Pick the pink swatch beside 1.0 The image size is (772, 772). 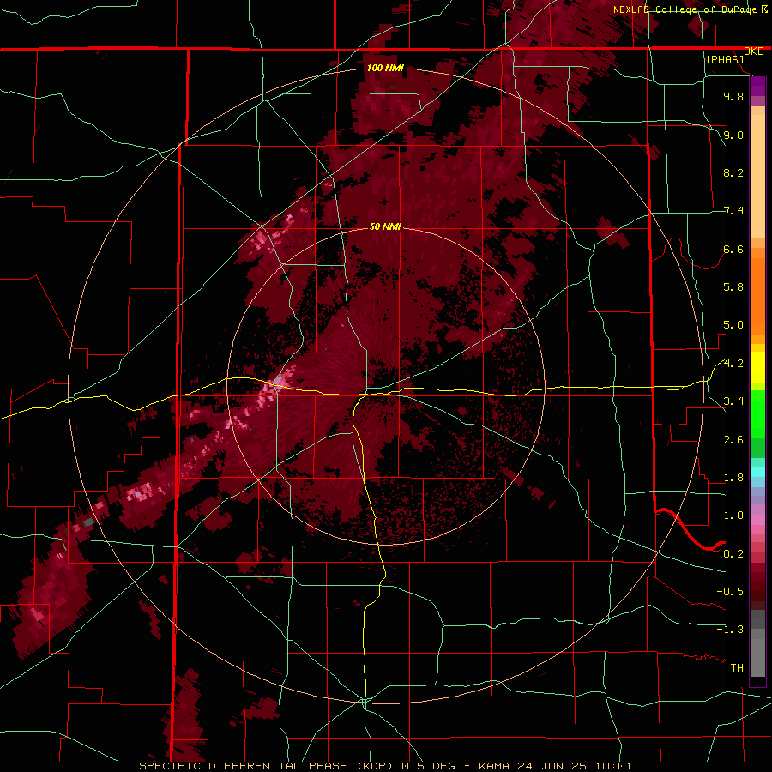point(757,519)
